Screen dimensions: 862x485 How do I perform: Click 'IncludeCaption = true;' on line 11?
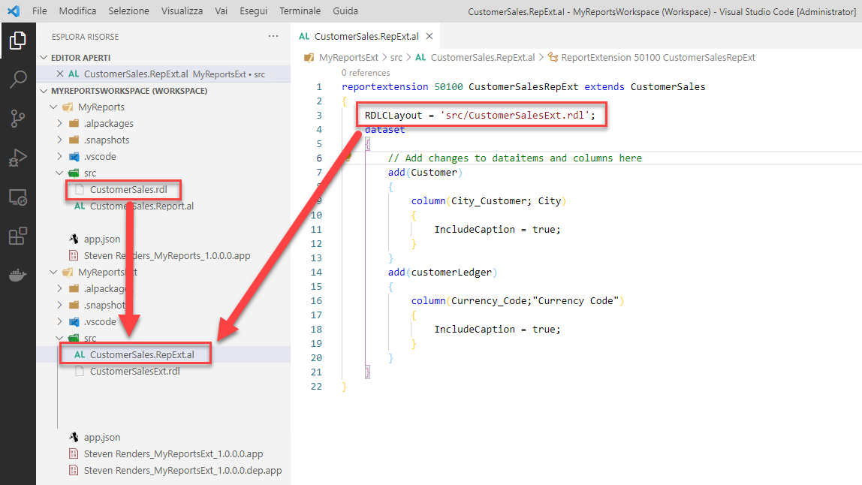point(498,229)
